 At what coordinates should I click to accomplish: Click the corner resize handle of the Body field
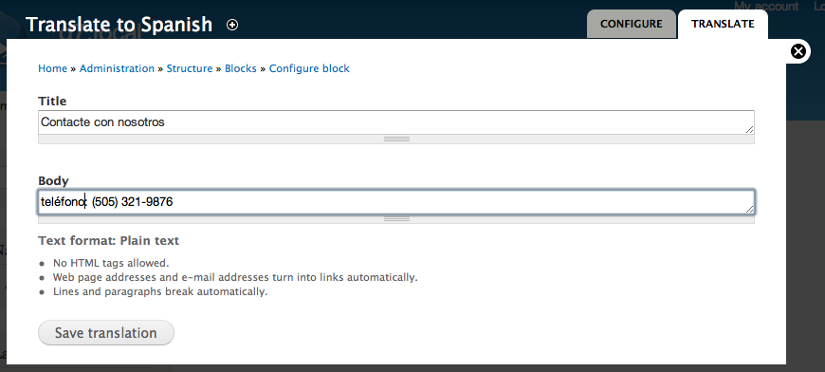(x=749, y=209)
